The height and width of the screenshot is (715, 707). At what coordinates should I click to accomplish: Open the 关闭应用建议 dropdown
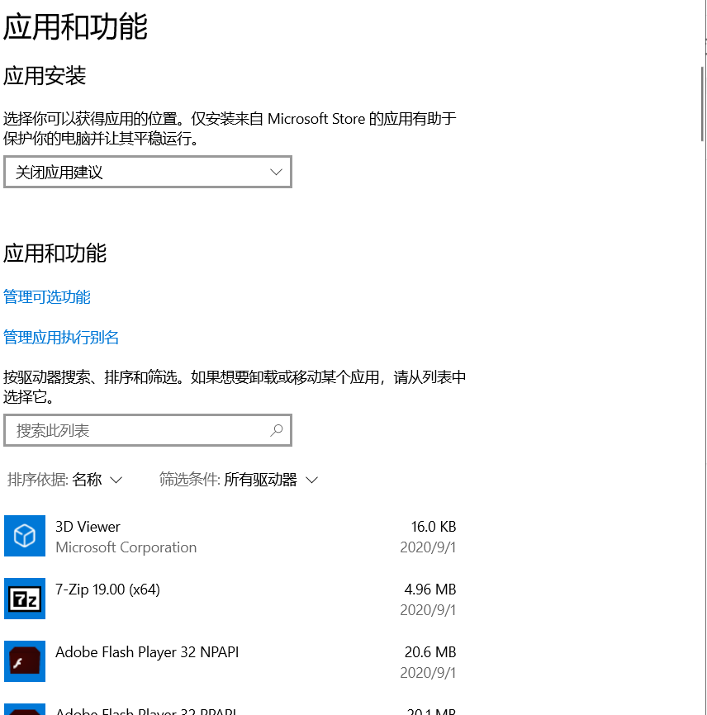(147, 171)
